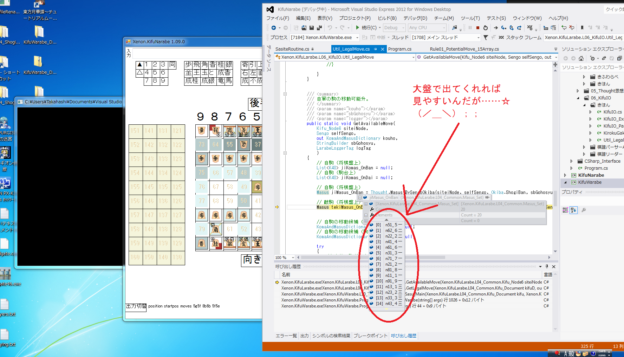Open エラー一覧 bottom tab
Viewport: 624px width, 357px height.
coord(286,336)
